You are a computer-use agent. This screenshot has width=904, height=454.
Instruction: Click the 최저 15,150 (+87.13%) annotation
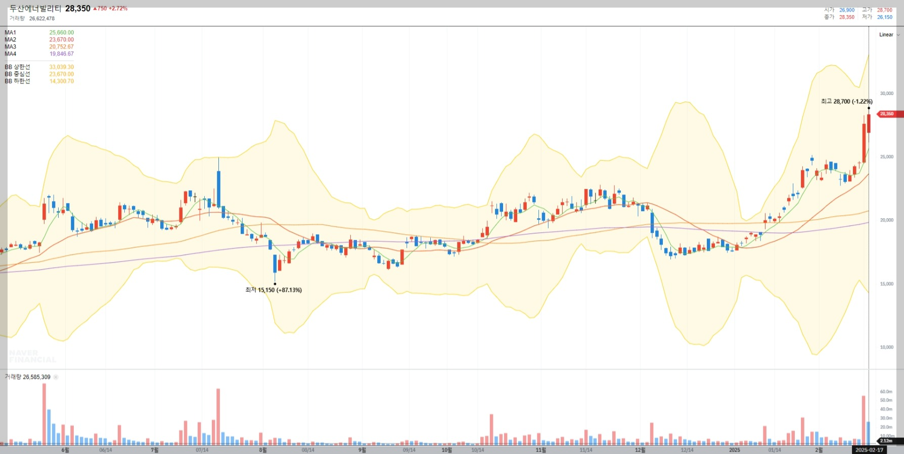[274, 290]
